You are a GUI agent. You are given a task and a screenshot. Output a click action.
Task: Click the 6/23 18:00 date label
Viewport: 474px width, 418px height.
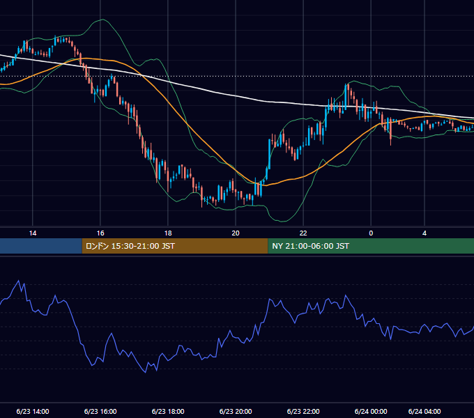tap(168, 411)
